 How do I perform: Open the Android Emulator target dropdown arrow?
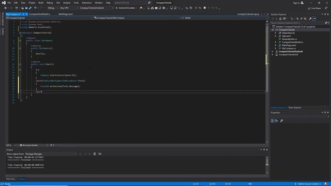click(x=137, y=8)
